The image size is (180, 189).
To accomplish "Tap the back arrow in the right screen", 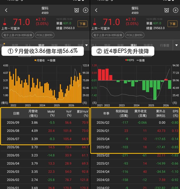I will (x=96, y=10).
